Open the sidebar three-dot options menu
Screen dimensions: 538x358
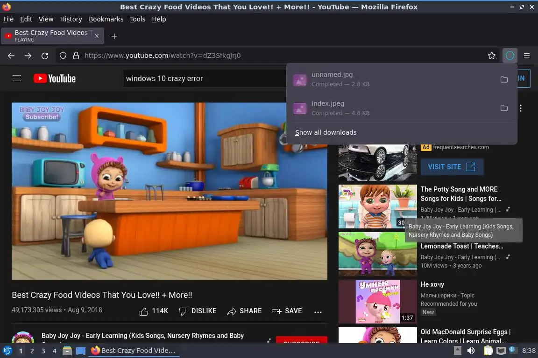tap(521, 108)
